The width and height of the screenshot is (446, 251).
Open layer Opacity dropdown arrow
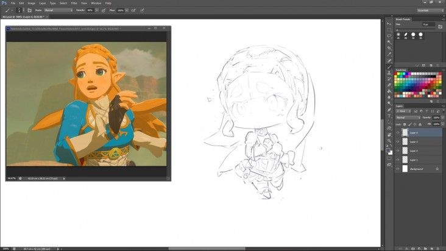tap(442, 118)
